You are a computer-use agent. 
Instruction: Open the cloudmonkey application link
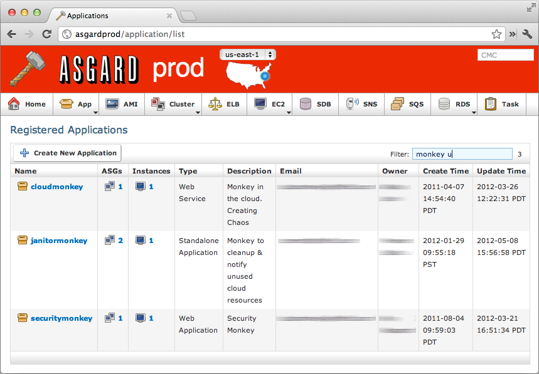click(x=56, y=187)
